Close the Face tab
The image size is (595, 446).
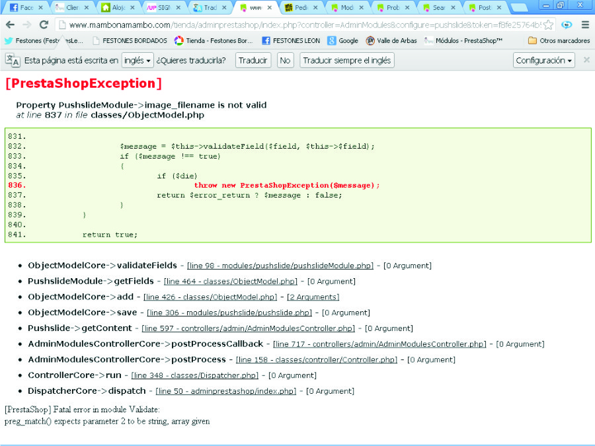click(40, 7)
